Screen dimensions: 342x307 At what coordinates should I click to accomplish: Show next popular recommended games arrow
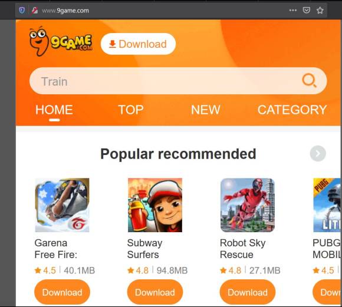tap(318, 153)
